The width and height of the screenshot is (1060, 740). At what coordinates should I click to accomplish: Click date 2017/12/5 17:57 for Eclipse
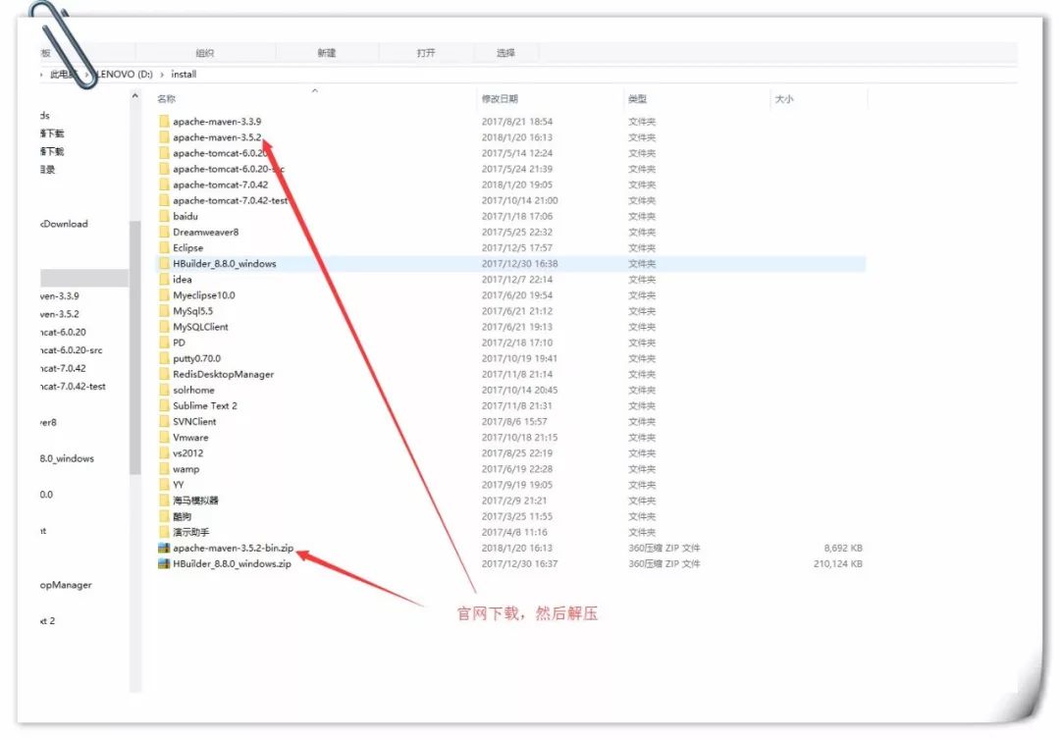point(517,248)
